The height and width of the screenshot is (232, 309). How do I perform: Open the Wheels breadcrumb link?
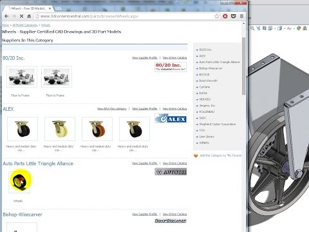[x=46, y=25]
